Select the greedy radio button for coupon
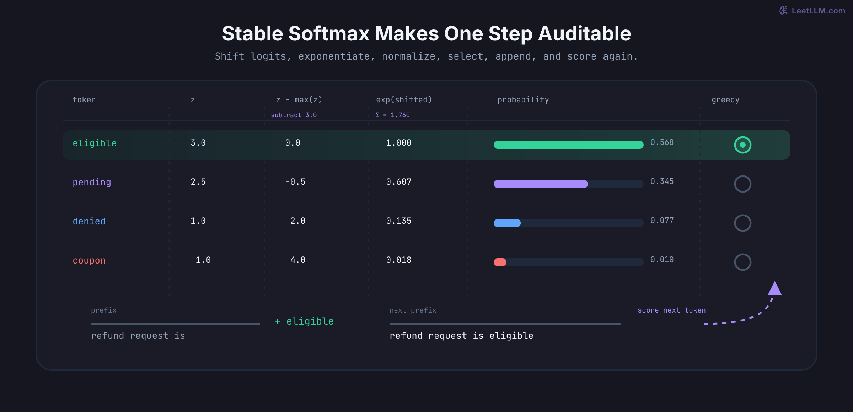Viewport: 853px width, 412px height. [x=742, y=262]
